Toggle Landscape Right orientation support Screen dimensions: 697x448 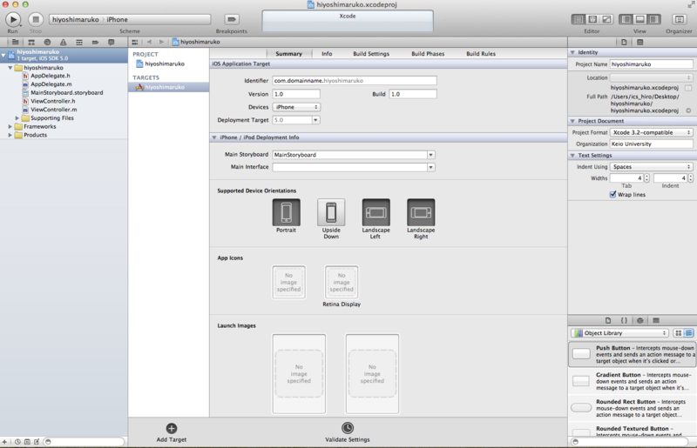point(421,212)
